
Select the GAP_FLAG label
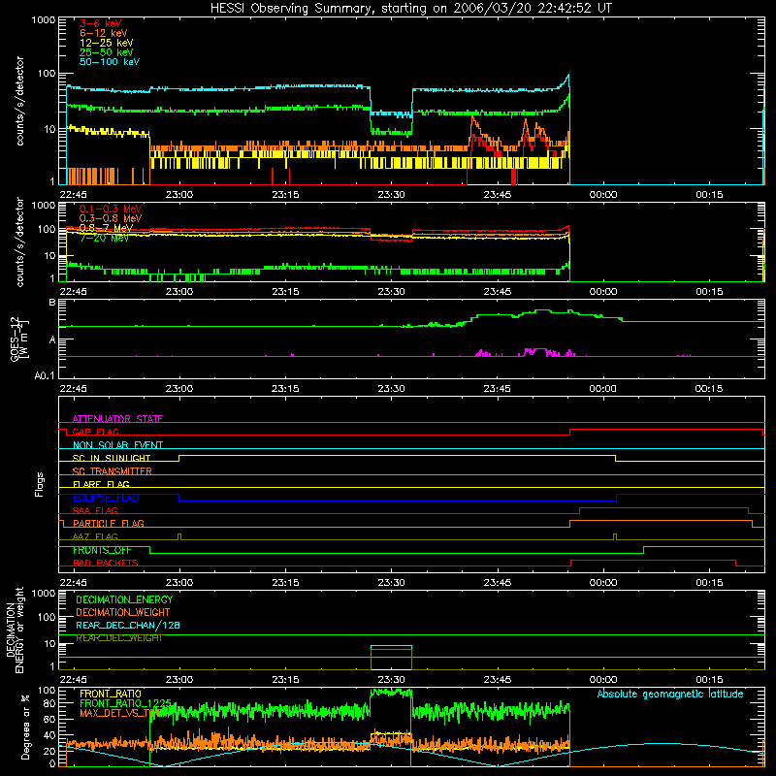click(95, 432)
